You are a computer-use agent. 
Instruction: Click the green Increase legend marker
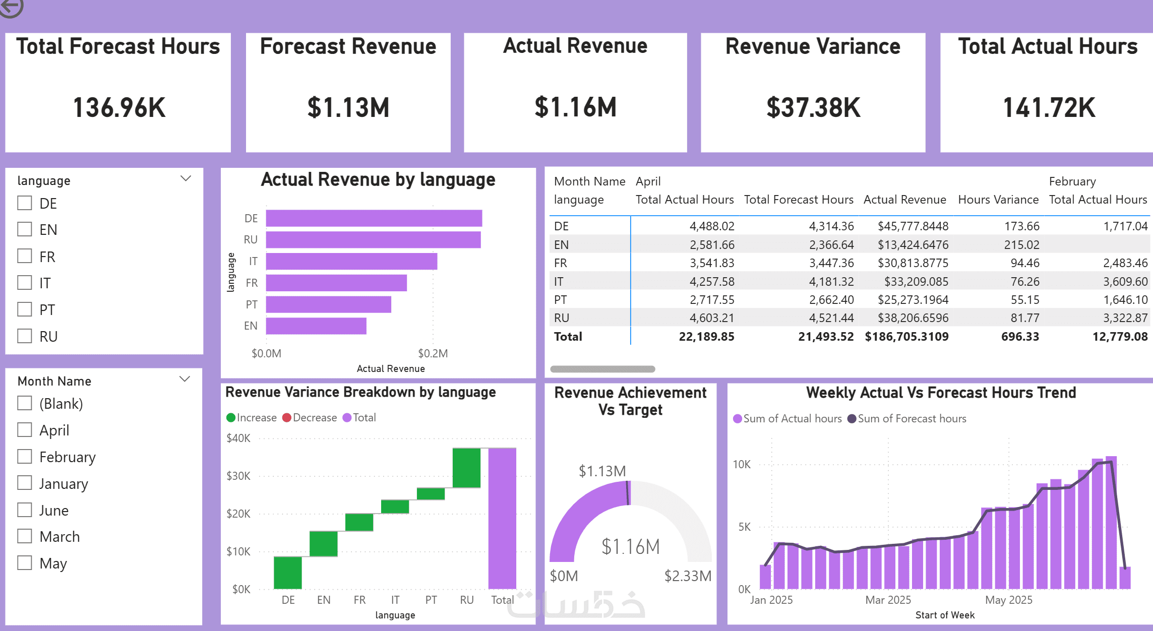click(x=231, y=418)
